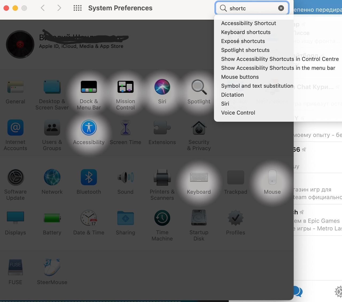The height and width of the screenshot is (302, 342).
Task: Open 'Apple ID, iCloud, Media & App Store'
Action: coord(81,46)
